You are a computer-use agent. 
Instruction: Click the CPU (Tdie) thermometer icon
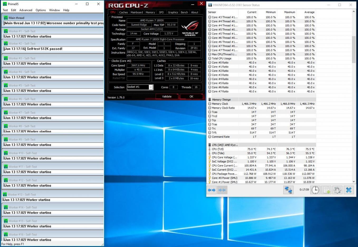pyautogui.click(x=209, y=153)
